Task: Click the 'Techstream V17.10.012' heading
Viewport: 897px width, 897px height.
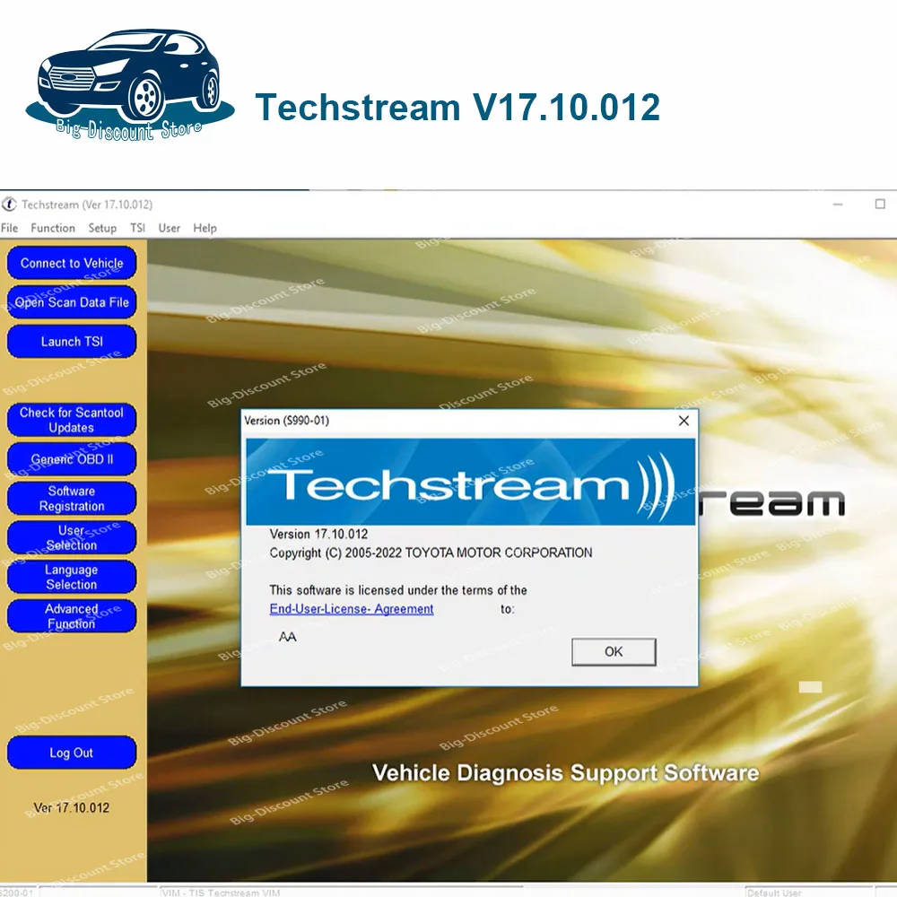Action: (457, 108)
